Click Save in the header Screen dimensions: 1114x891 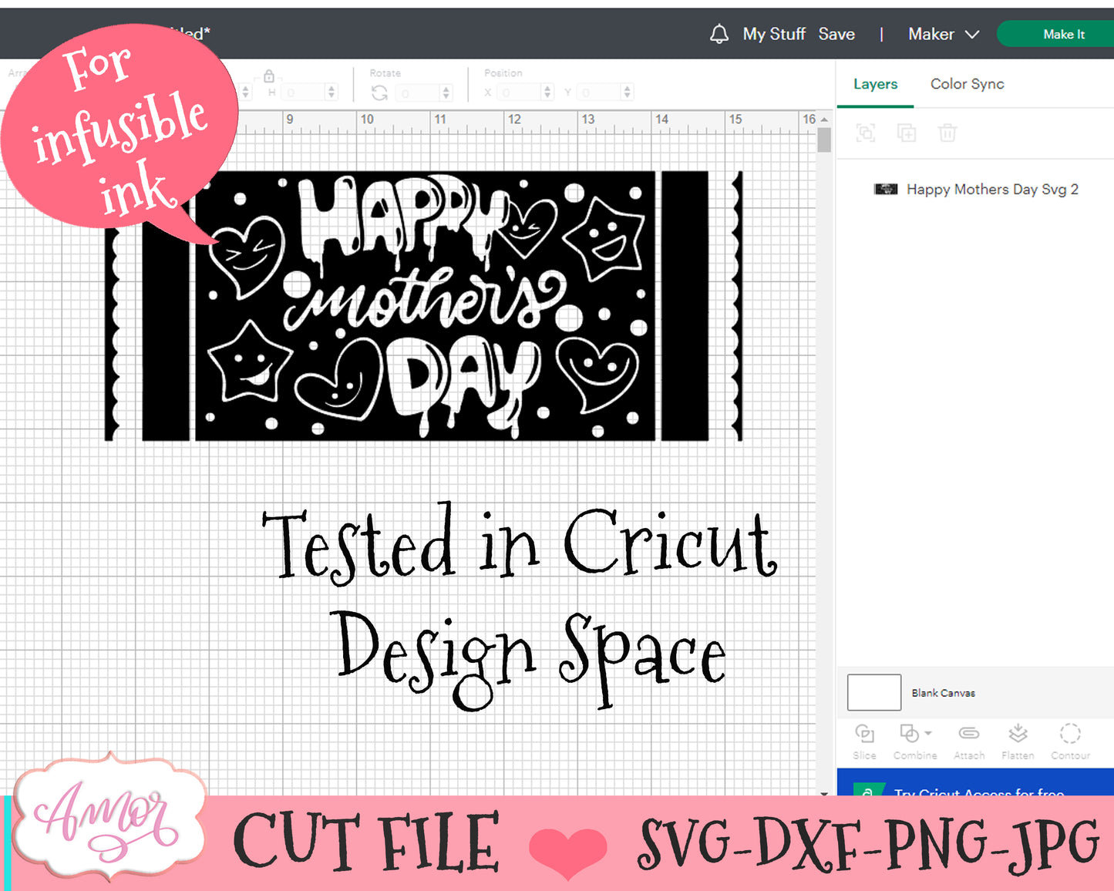click(x=836, y=34)
